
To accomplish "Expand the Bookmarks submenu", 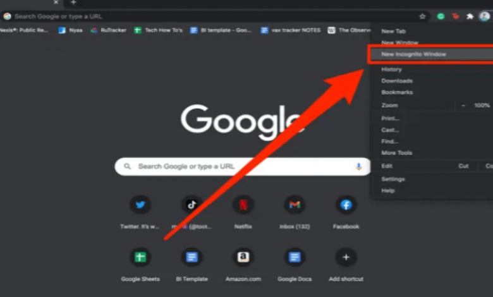I will (x=397, y=92).
